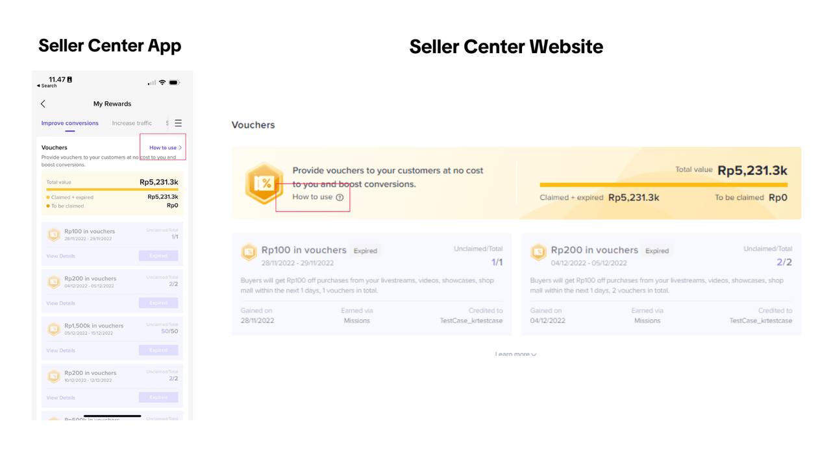This screenshot has width=831, height=467.
Task: Tap the Search back link in status bar
Action: click(47, 86)
